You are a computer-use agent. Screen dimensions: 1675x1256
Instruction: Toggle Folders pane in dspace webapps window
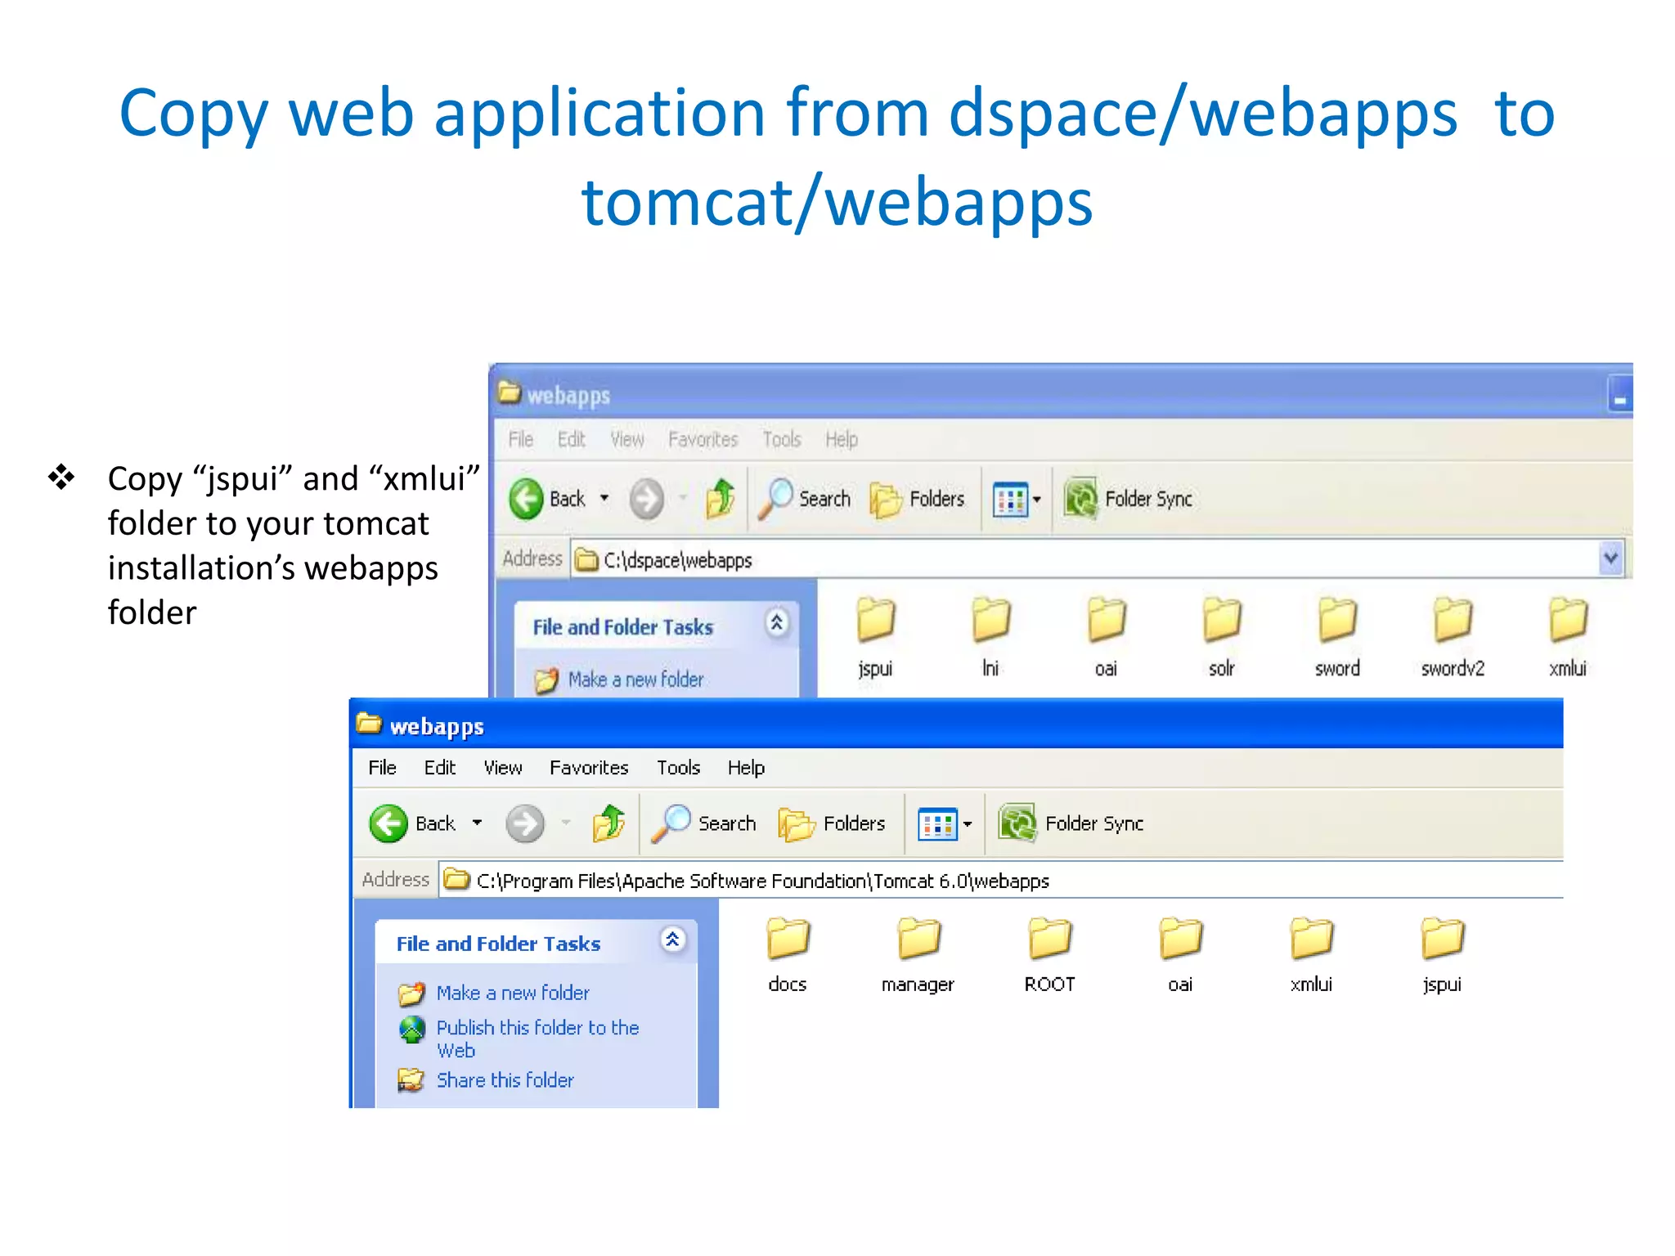[x=917, y=499]
